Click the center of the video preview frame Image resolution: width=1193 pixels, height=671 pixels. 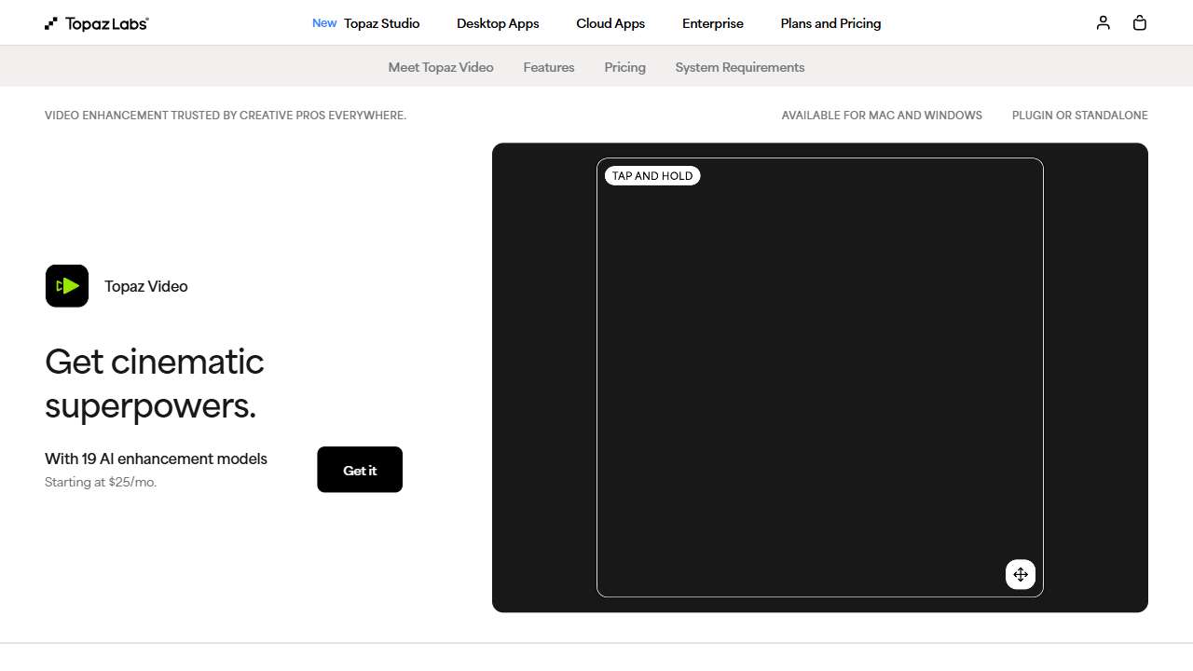pyautogui.click(x=820, y=377)
